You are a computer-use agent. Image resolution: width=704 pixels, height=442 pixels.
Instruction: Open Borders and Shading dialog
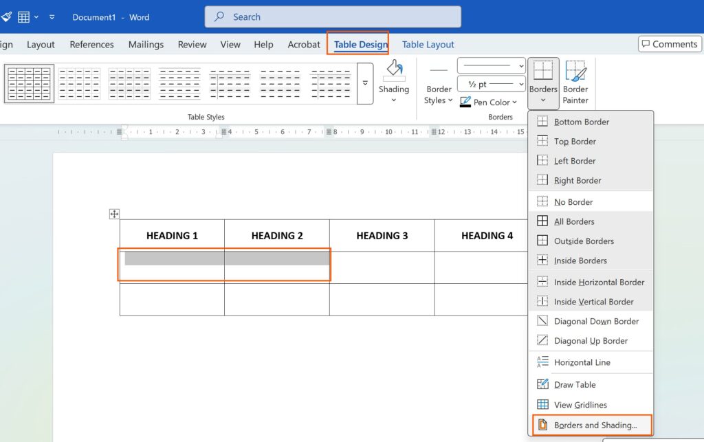click(595, 426)
